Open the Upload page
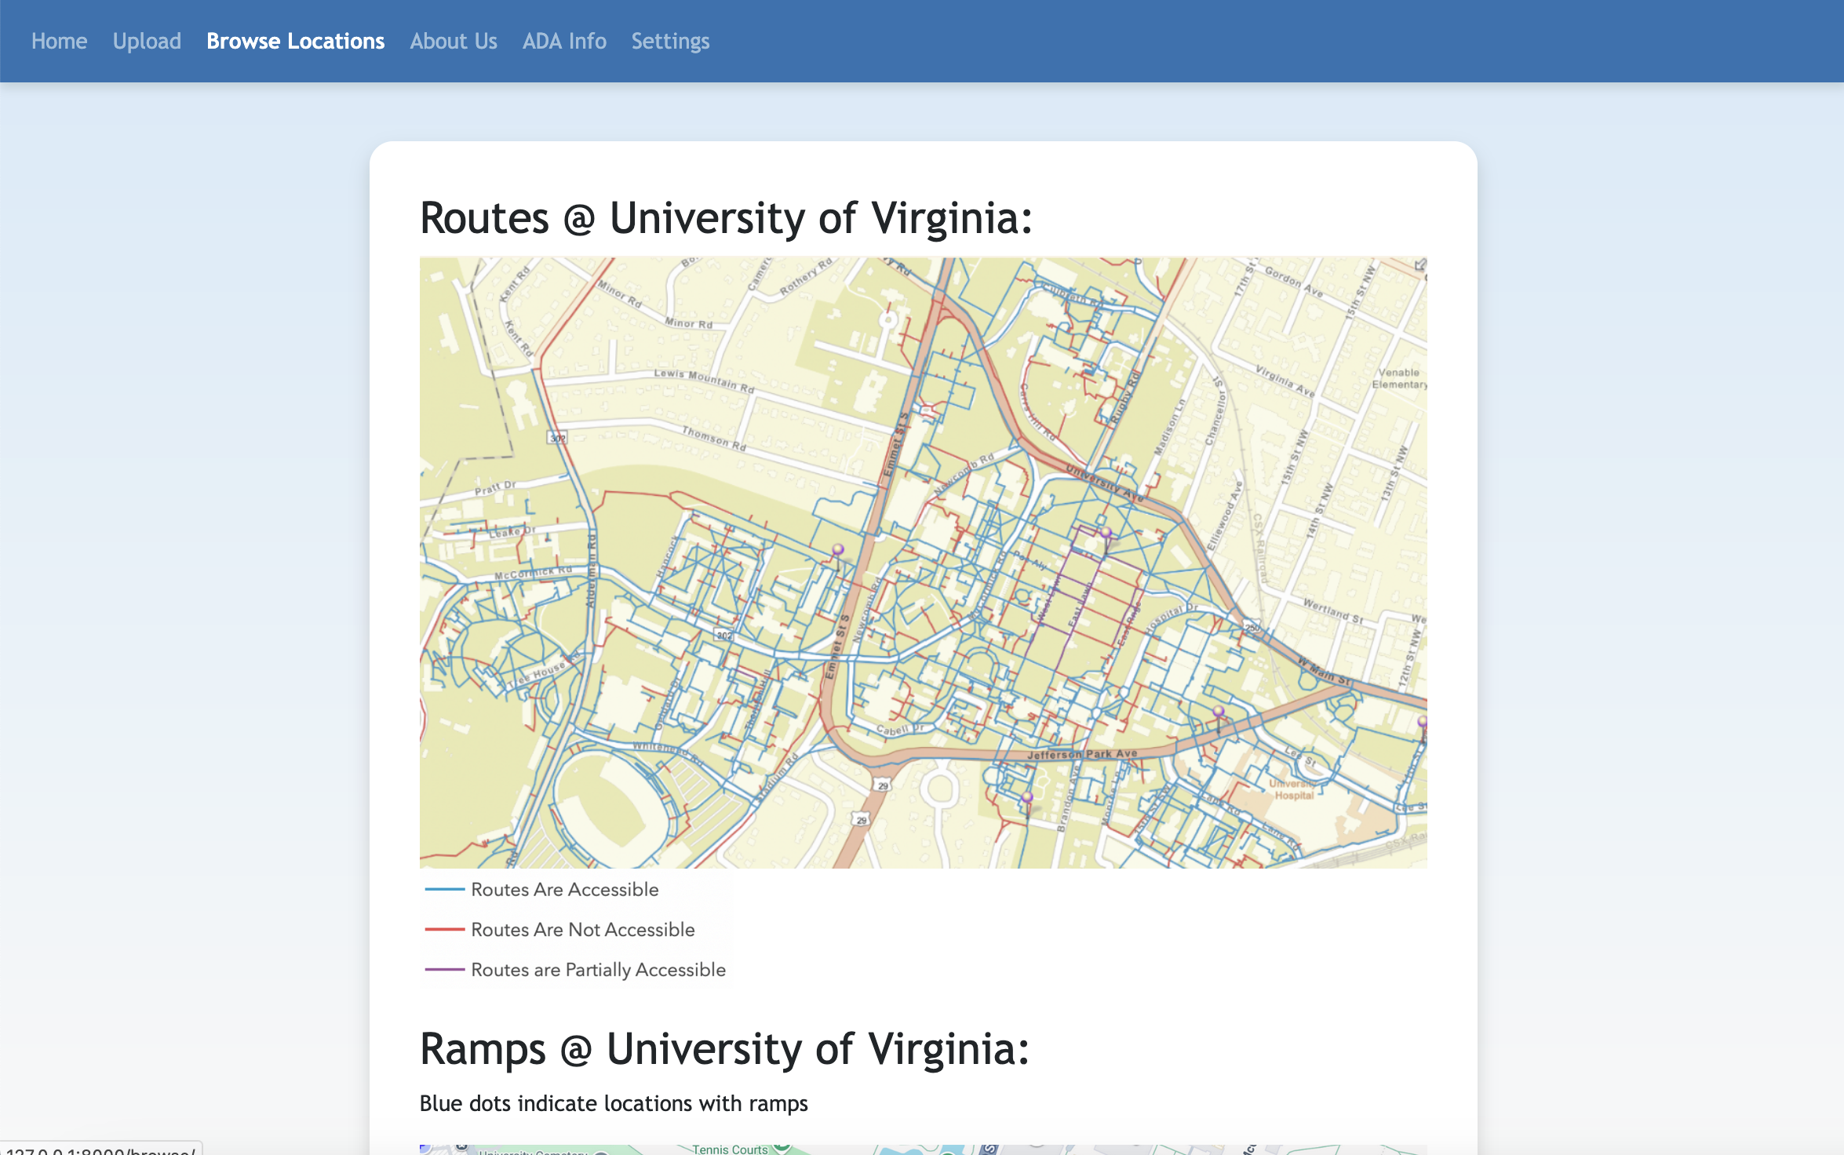Viewport: 1844px width, 1155px height. point(147,41)
